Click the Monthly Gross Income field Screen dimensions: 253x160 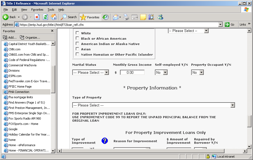point(132,72)
